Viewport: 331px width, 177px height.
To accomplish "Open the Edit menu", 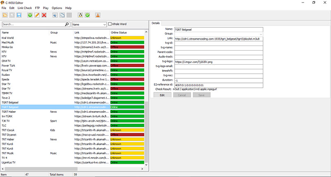I will click(x=12, y=8).
